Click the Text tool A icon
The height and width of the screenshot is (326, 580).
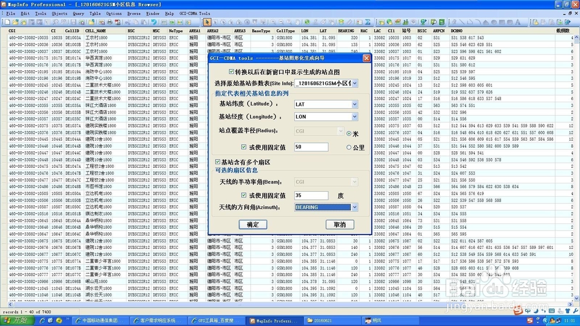point(518,22)
